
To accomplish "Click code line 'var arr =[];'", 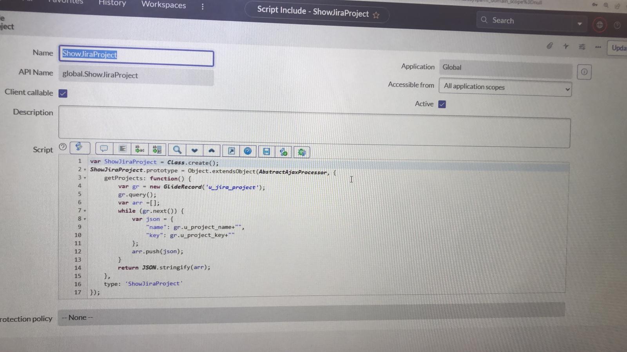I will pyautogui.click(x=139, y=203).
